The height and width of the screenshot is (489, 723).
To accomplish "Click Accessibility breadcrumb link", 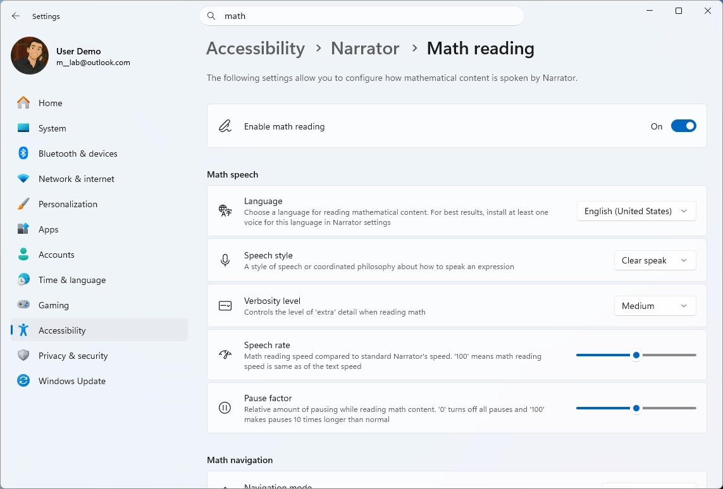I will (x=256, y=49).
